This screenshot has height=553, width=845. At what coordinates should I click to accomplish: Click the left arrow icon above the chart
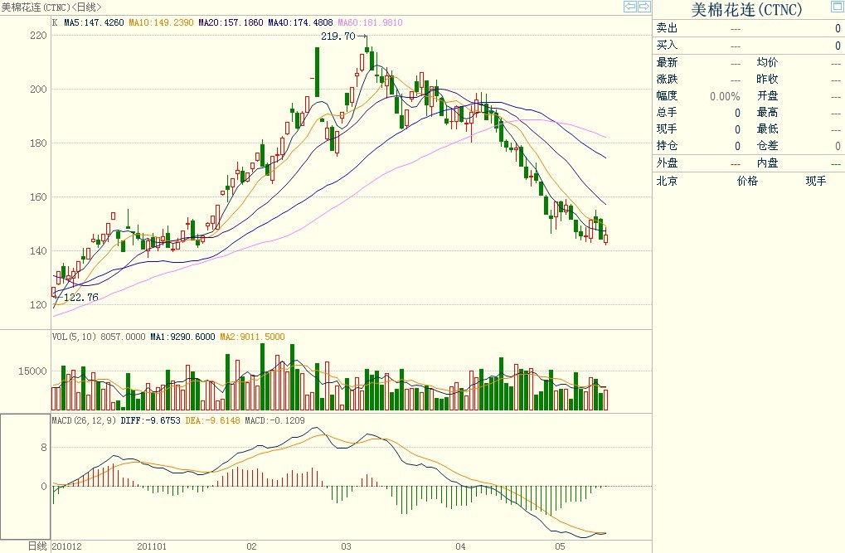[630, 7]
